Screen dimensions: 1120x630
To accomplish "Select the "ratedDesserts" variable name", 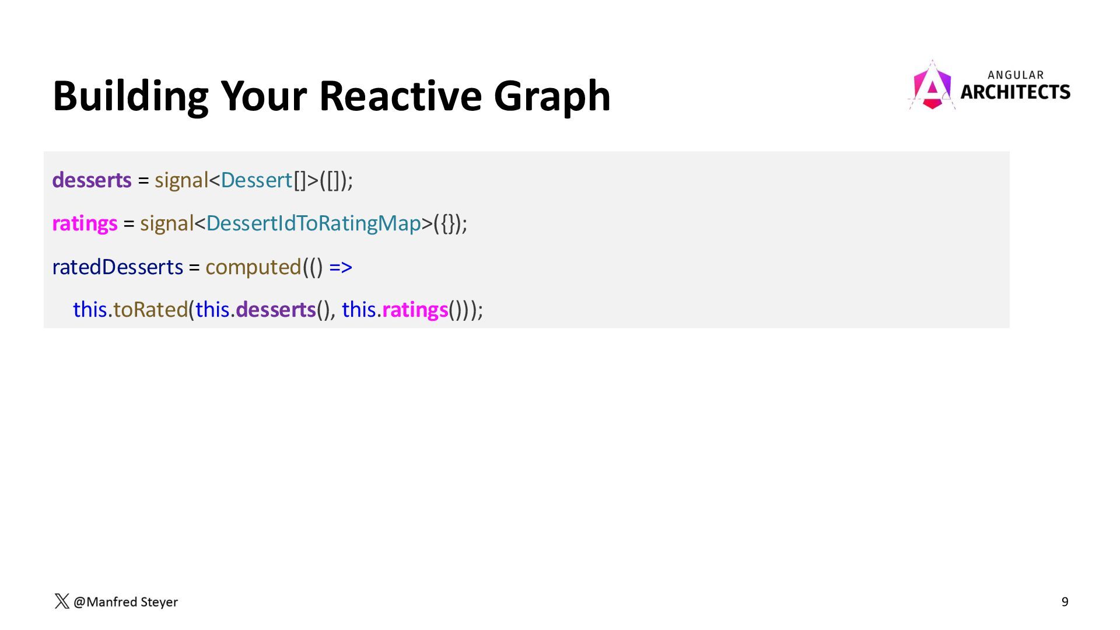I will [x=117, y=267].
